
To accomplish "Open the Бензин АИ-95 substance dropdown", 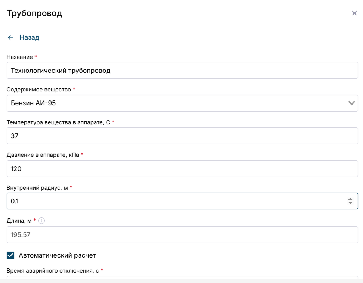I will click(x=182, y=103).
